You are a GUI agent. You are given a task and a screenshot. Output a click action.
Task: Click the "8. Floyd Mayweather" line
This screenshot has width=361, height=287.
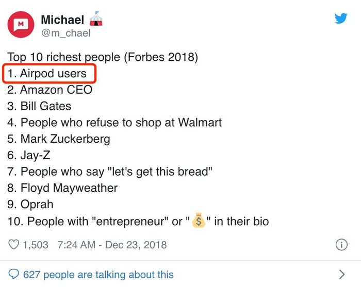click(62, 188)
